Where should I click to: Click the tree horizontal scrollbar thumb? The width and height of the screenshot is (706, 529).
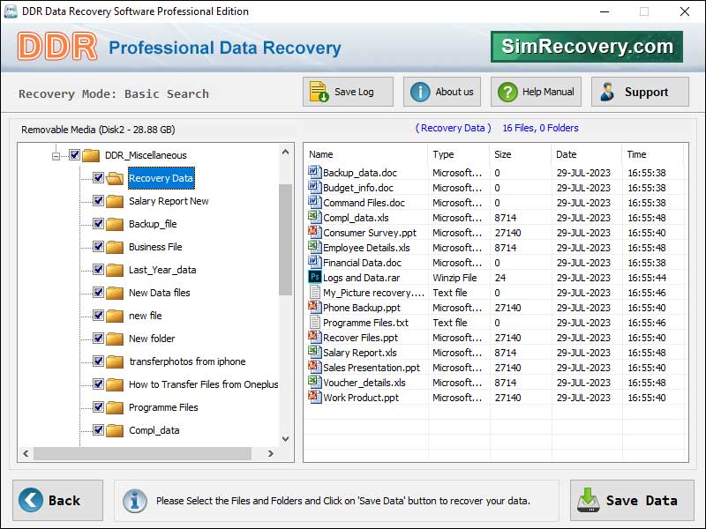click(x=142, y=453)
